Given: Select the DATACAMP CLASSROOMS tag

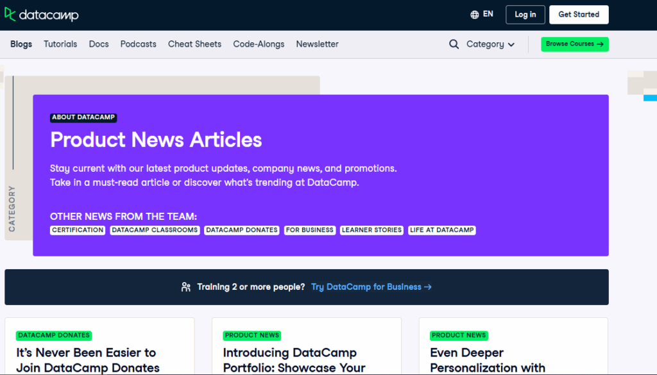Looking at the screenshot, I should coord(155,230).
